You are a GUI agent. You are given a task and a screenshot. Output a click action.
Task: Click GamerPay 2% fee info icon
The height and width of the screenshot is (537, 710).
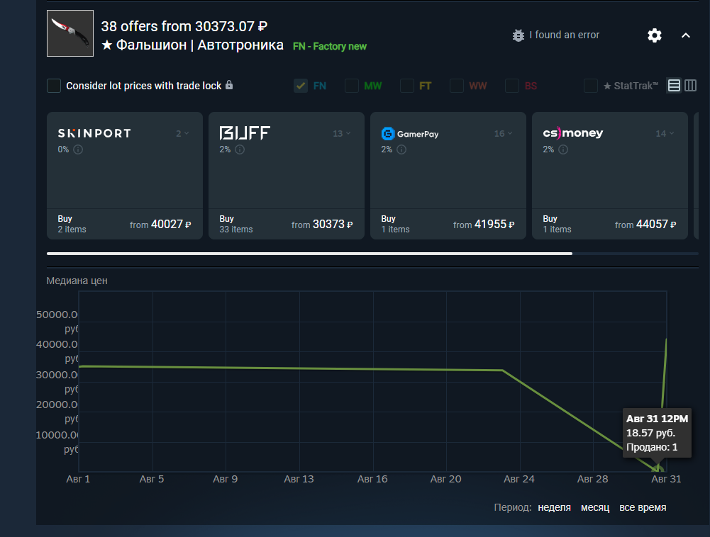coord(401,149)
